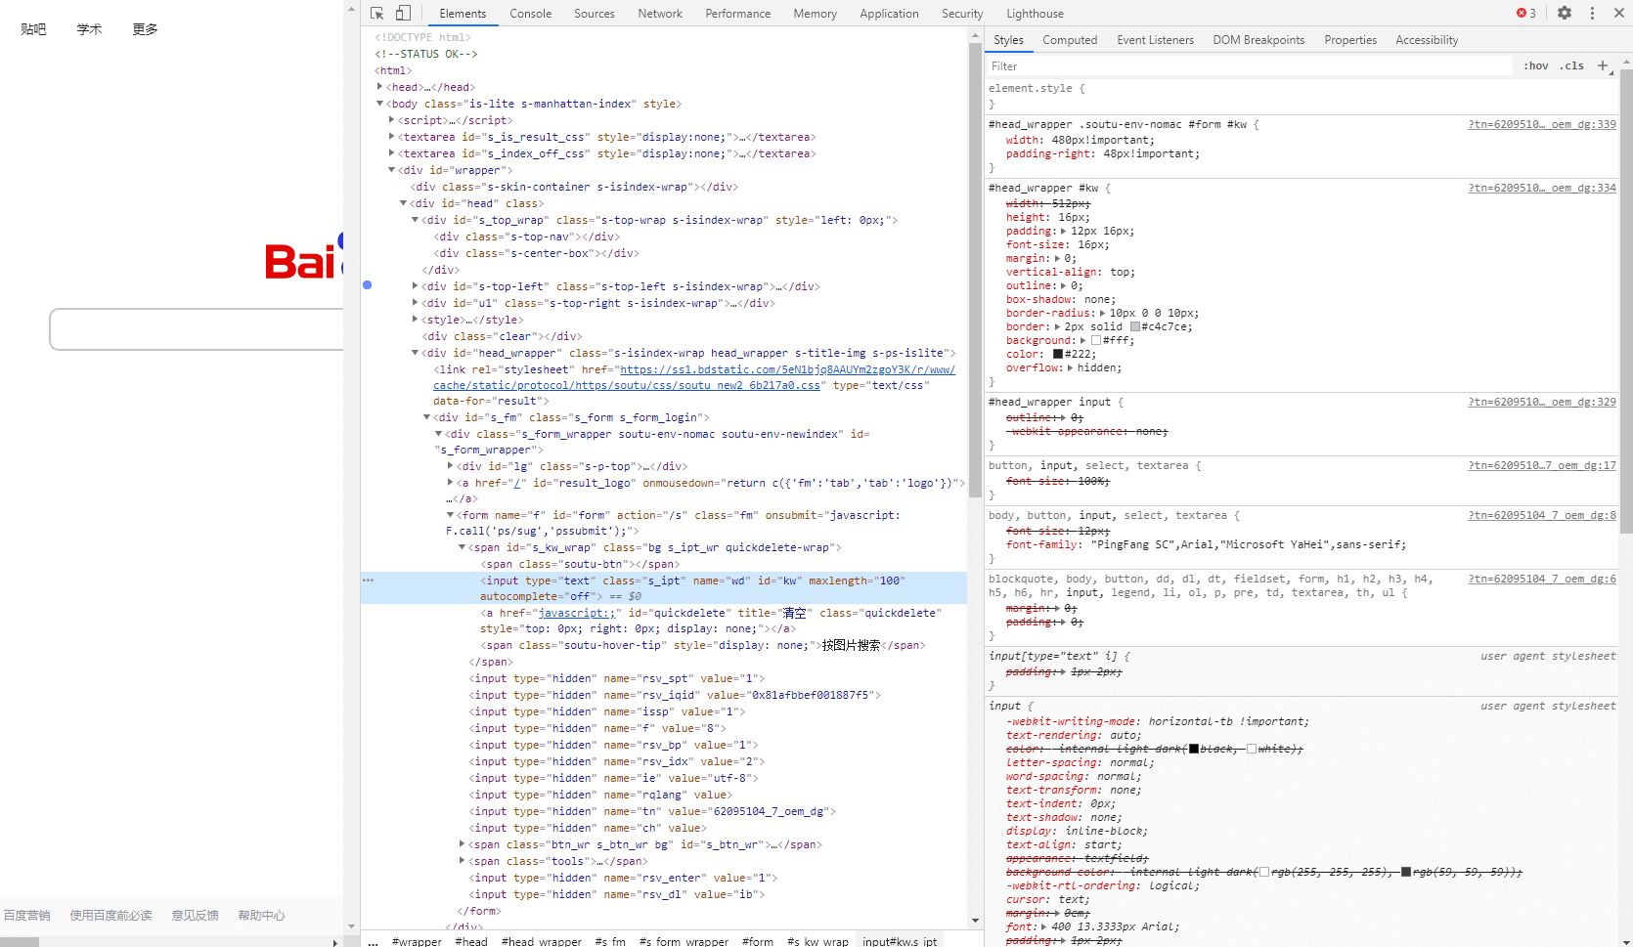The image size is (1633, 947).
Task: Expand the border-radius shorthand triangle
Action: click(x=1103, y=314)
